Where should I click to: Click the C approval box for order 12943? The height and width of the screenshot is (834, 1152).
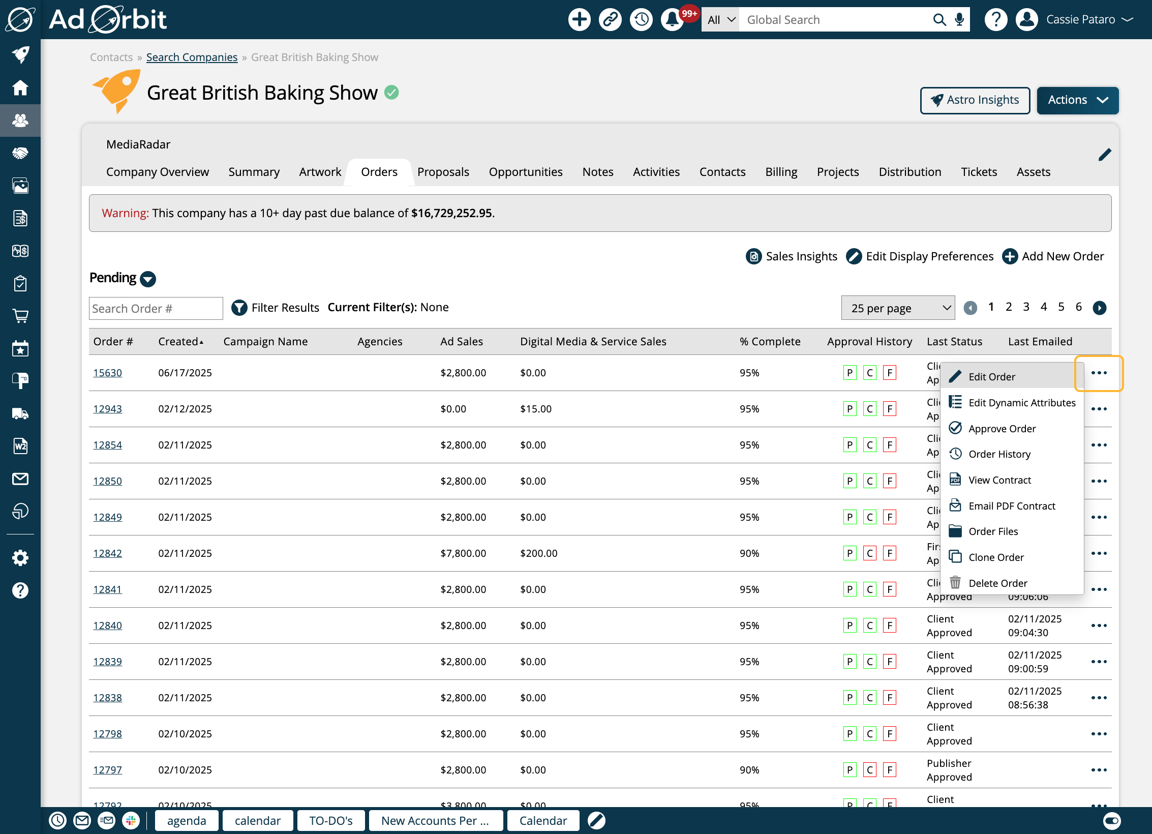[869, 409]
